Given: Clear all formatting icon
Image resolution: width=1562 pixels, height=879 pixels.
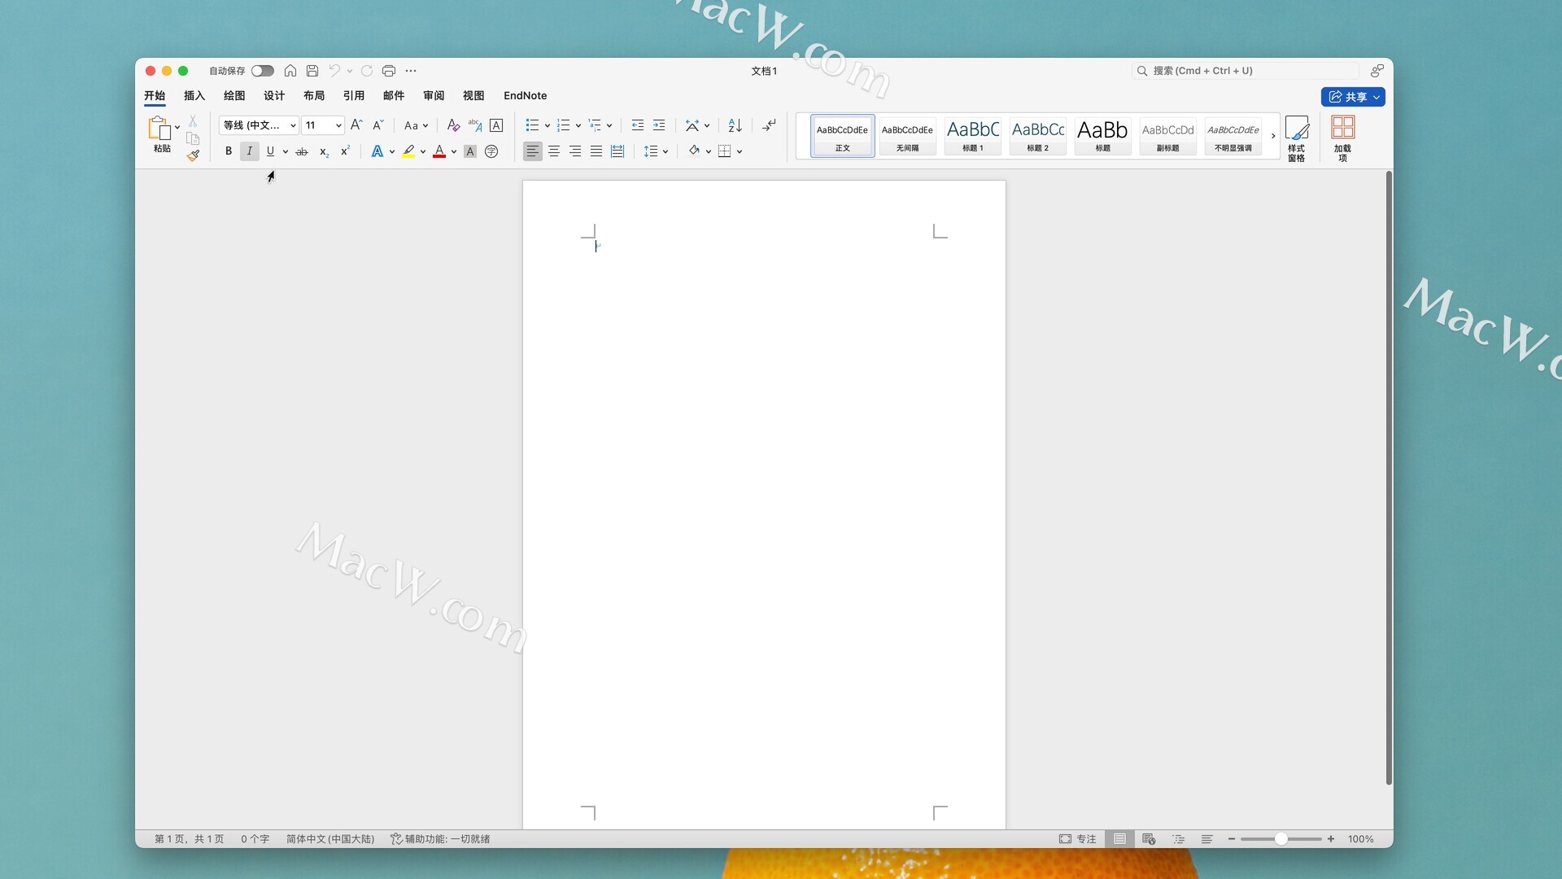Looking at the screenshot, I should tap(453, 125).
